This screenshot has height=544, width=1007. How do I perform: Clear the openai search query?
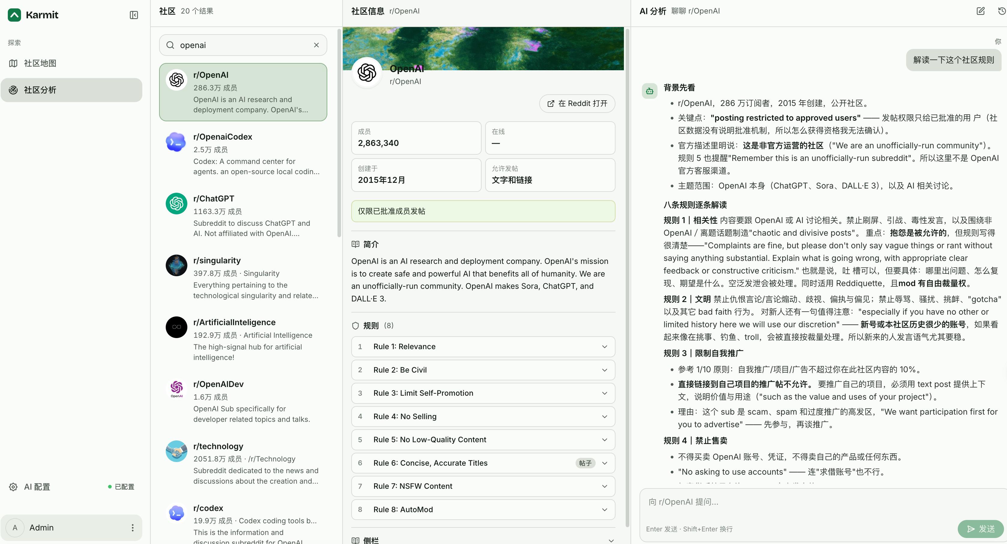[x=316, y=45]
